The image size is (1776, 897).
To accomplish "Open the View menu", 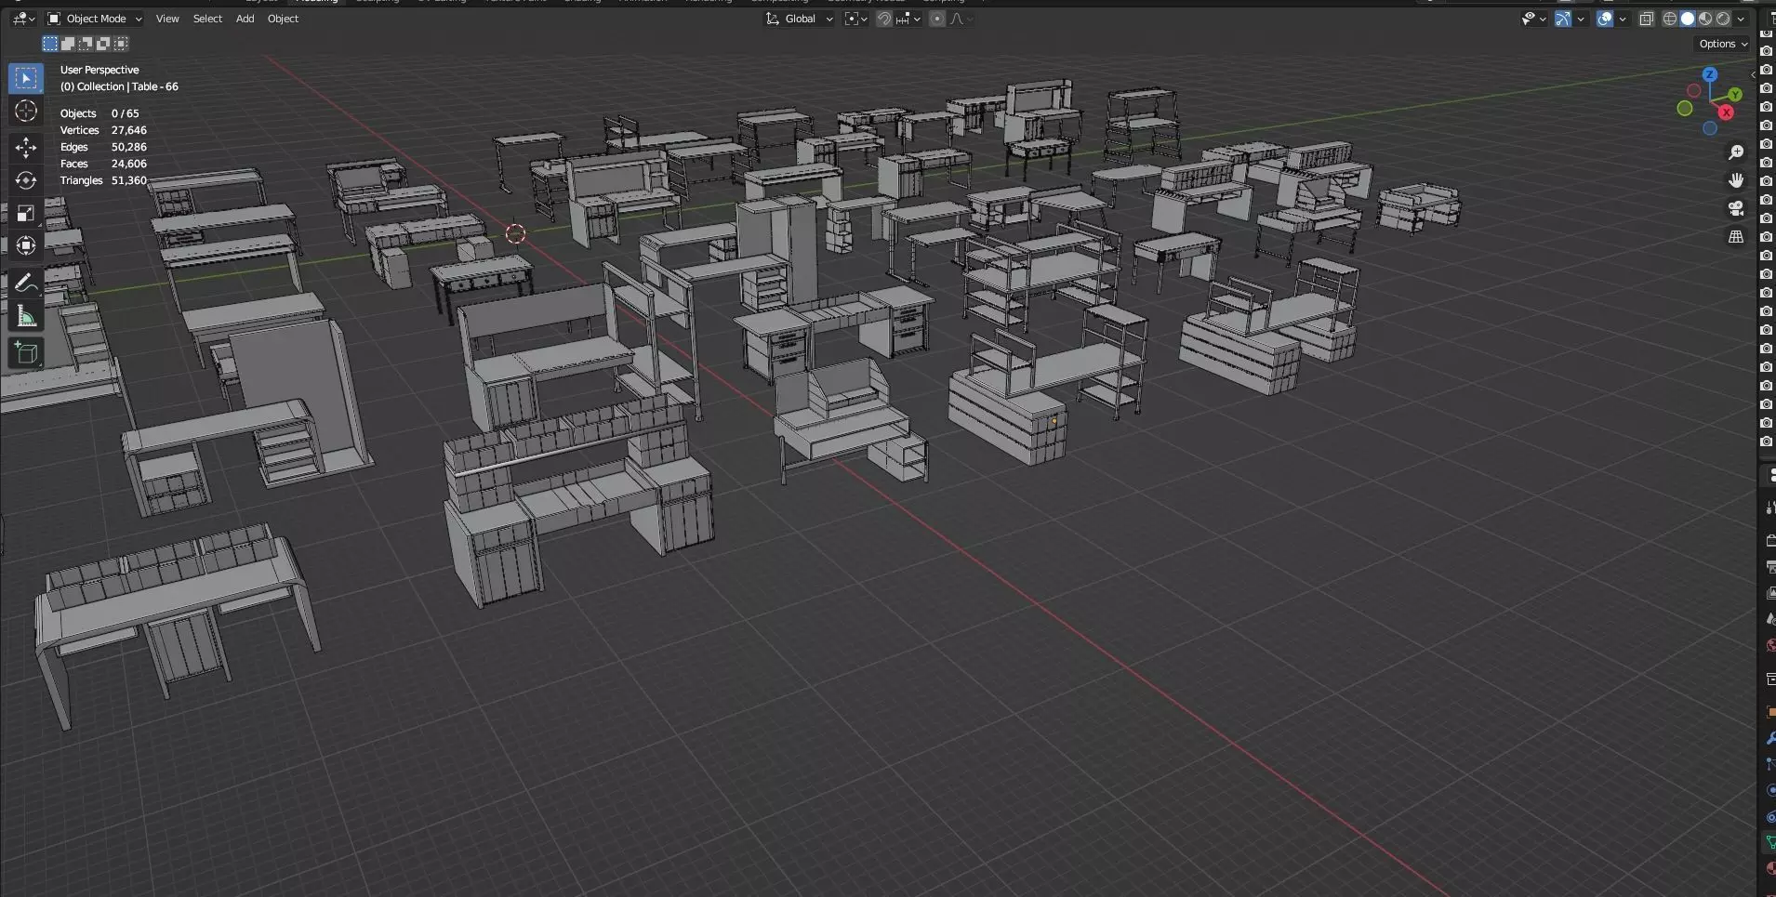I will tap(167, 19).
